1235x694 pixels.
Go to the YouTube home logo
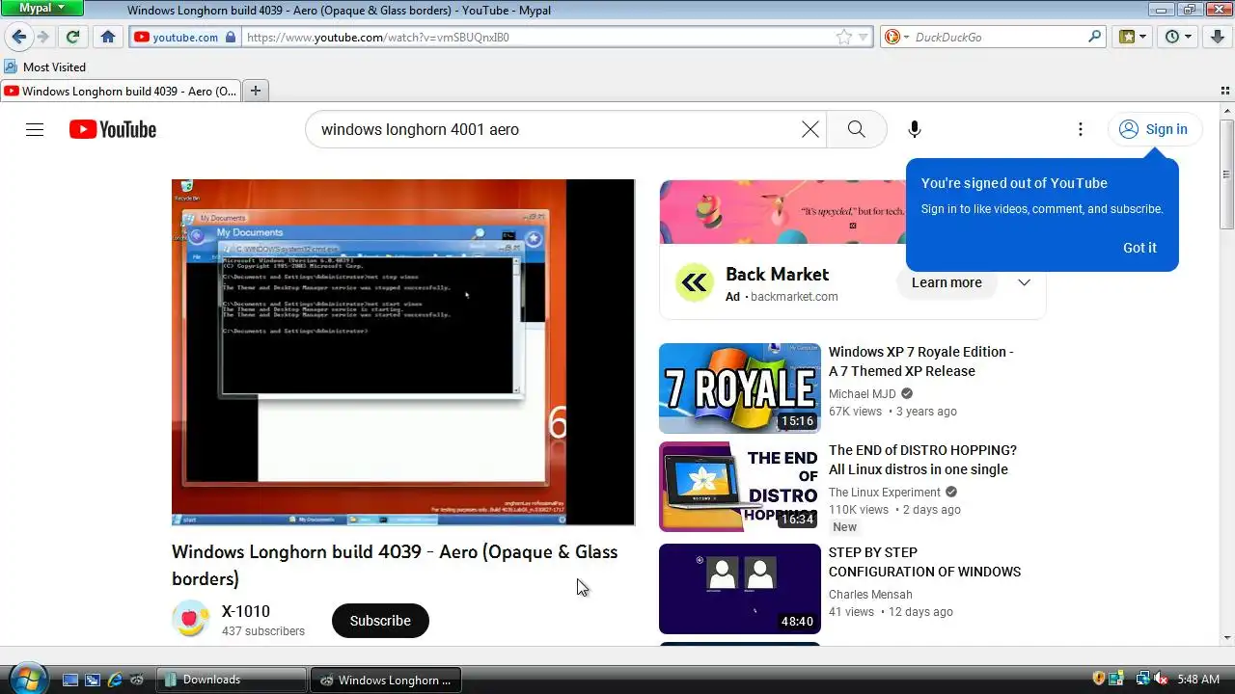click(113, 129)
